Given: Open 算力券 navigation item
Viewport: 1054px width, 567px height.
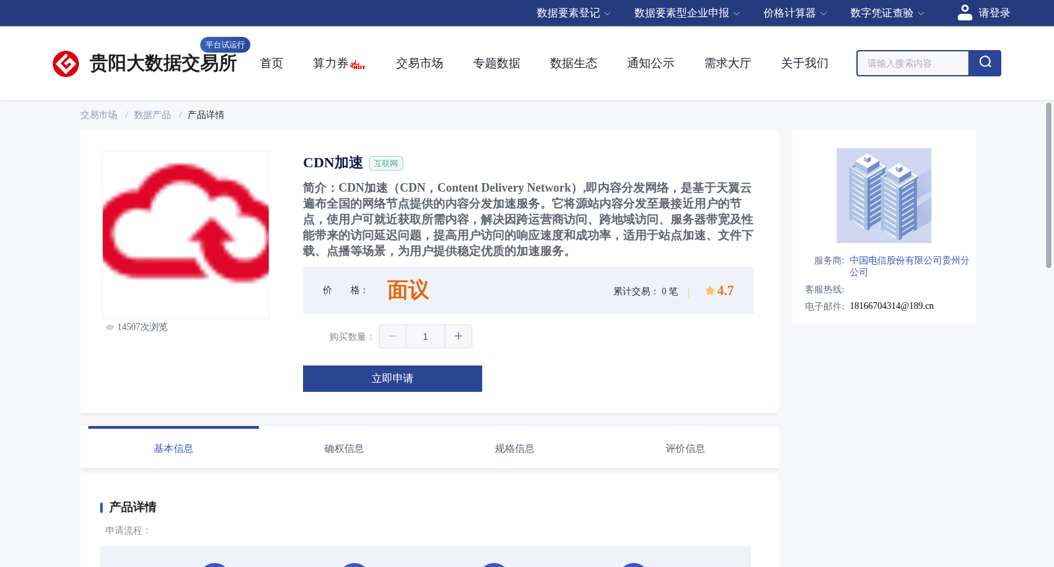Looking at the screenshot, I should pyautogui.click(x=331, y=63).
